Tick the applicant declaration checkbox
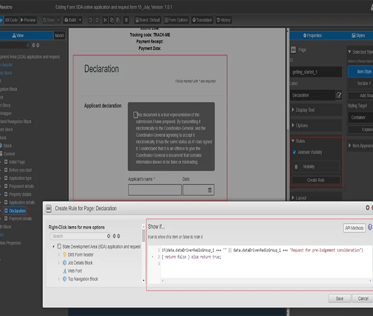The height and width of the screenshot is (316, 373). click(136, 115)
